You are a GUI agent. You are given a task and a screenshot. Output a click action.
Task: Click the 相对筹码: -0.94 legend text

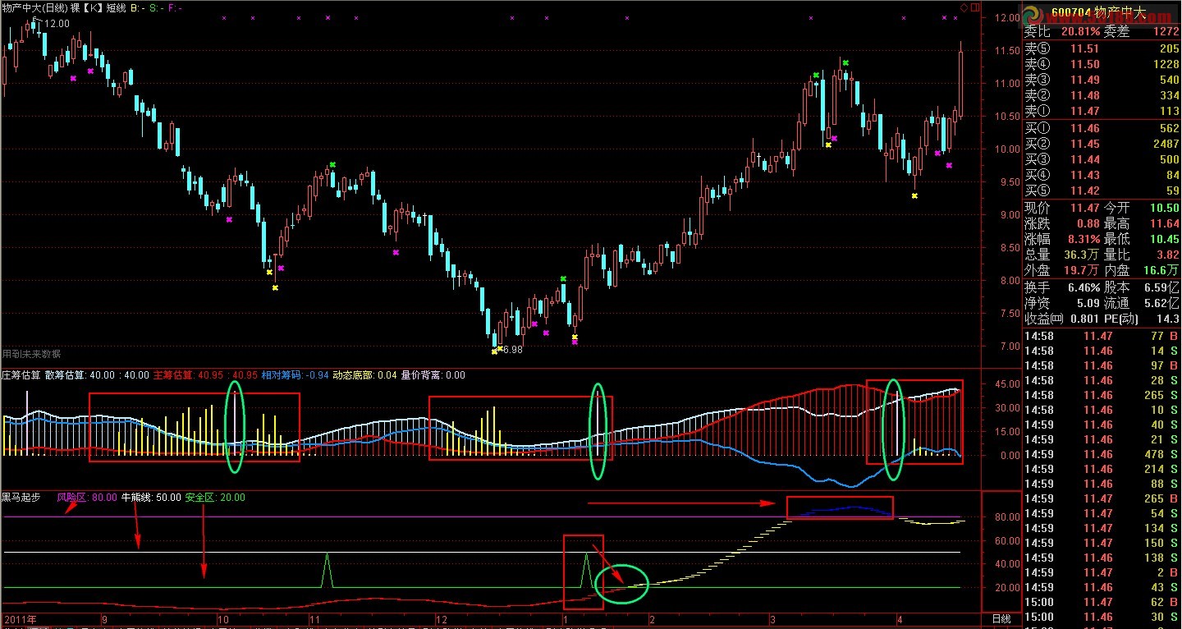point(295,375)
